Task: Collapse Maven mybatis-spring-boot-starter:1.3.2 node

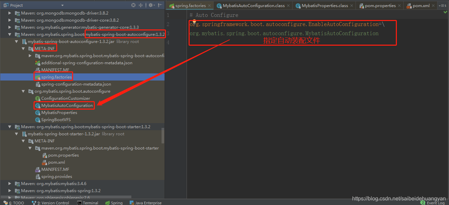Action: click(10, 127)
